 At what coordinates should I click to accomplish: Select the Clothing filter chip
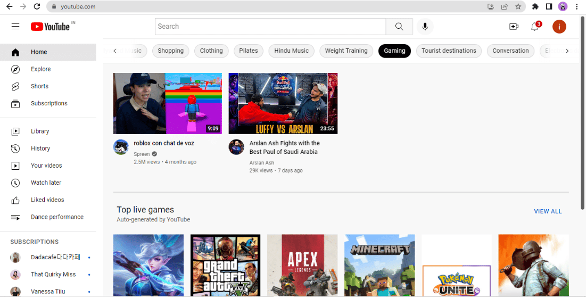click(x=211, y=51)
